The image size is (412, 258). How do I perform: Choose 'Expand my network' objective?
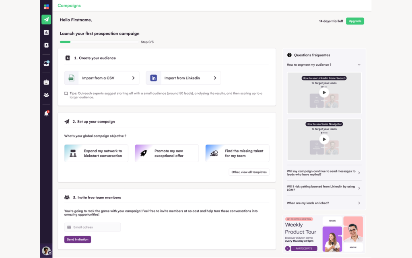click(x=96, y=153)
